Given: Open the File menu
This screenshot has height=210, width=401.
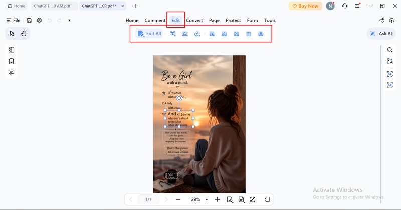Looking at the screenshot, I should [x=14, y=20].
